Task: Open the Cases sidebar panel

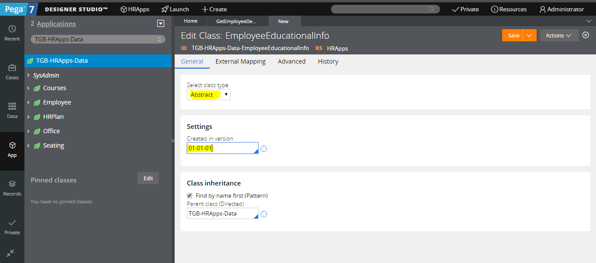Action: click(12, 72)
